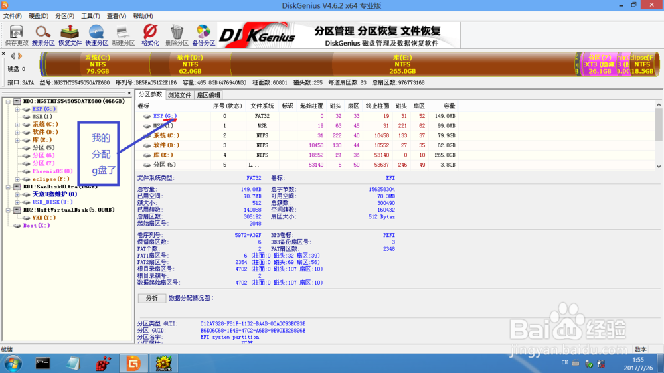664x373 pixels.
Task: Open the 帮助(H) menu
Action: [x=143, y=16]
